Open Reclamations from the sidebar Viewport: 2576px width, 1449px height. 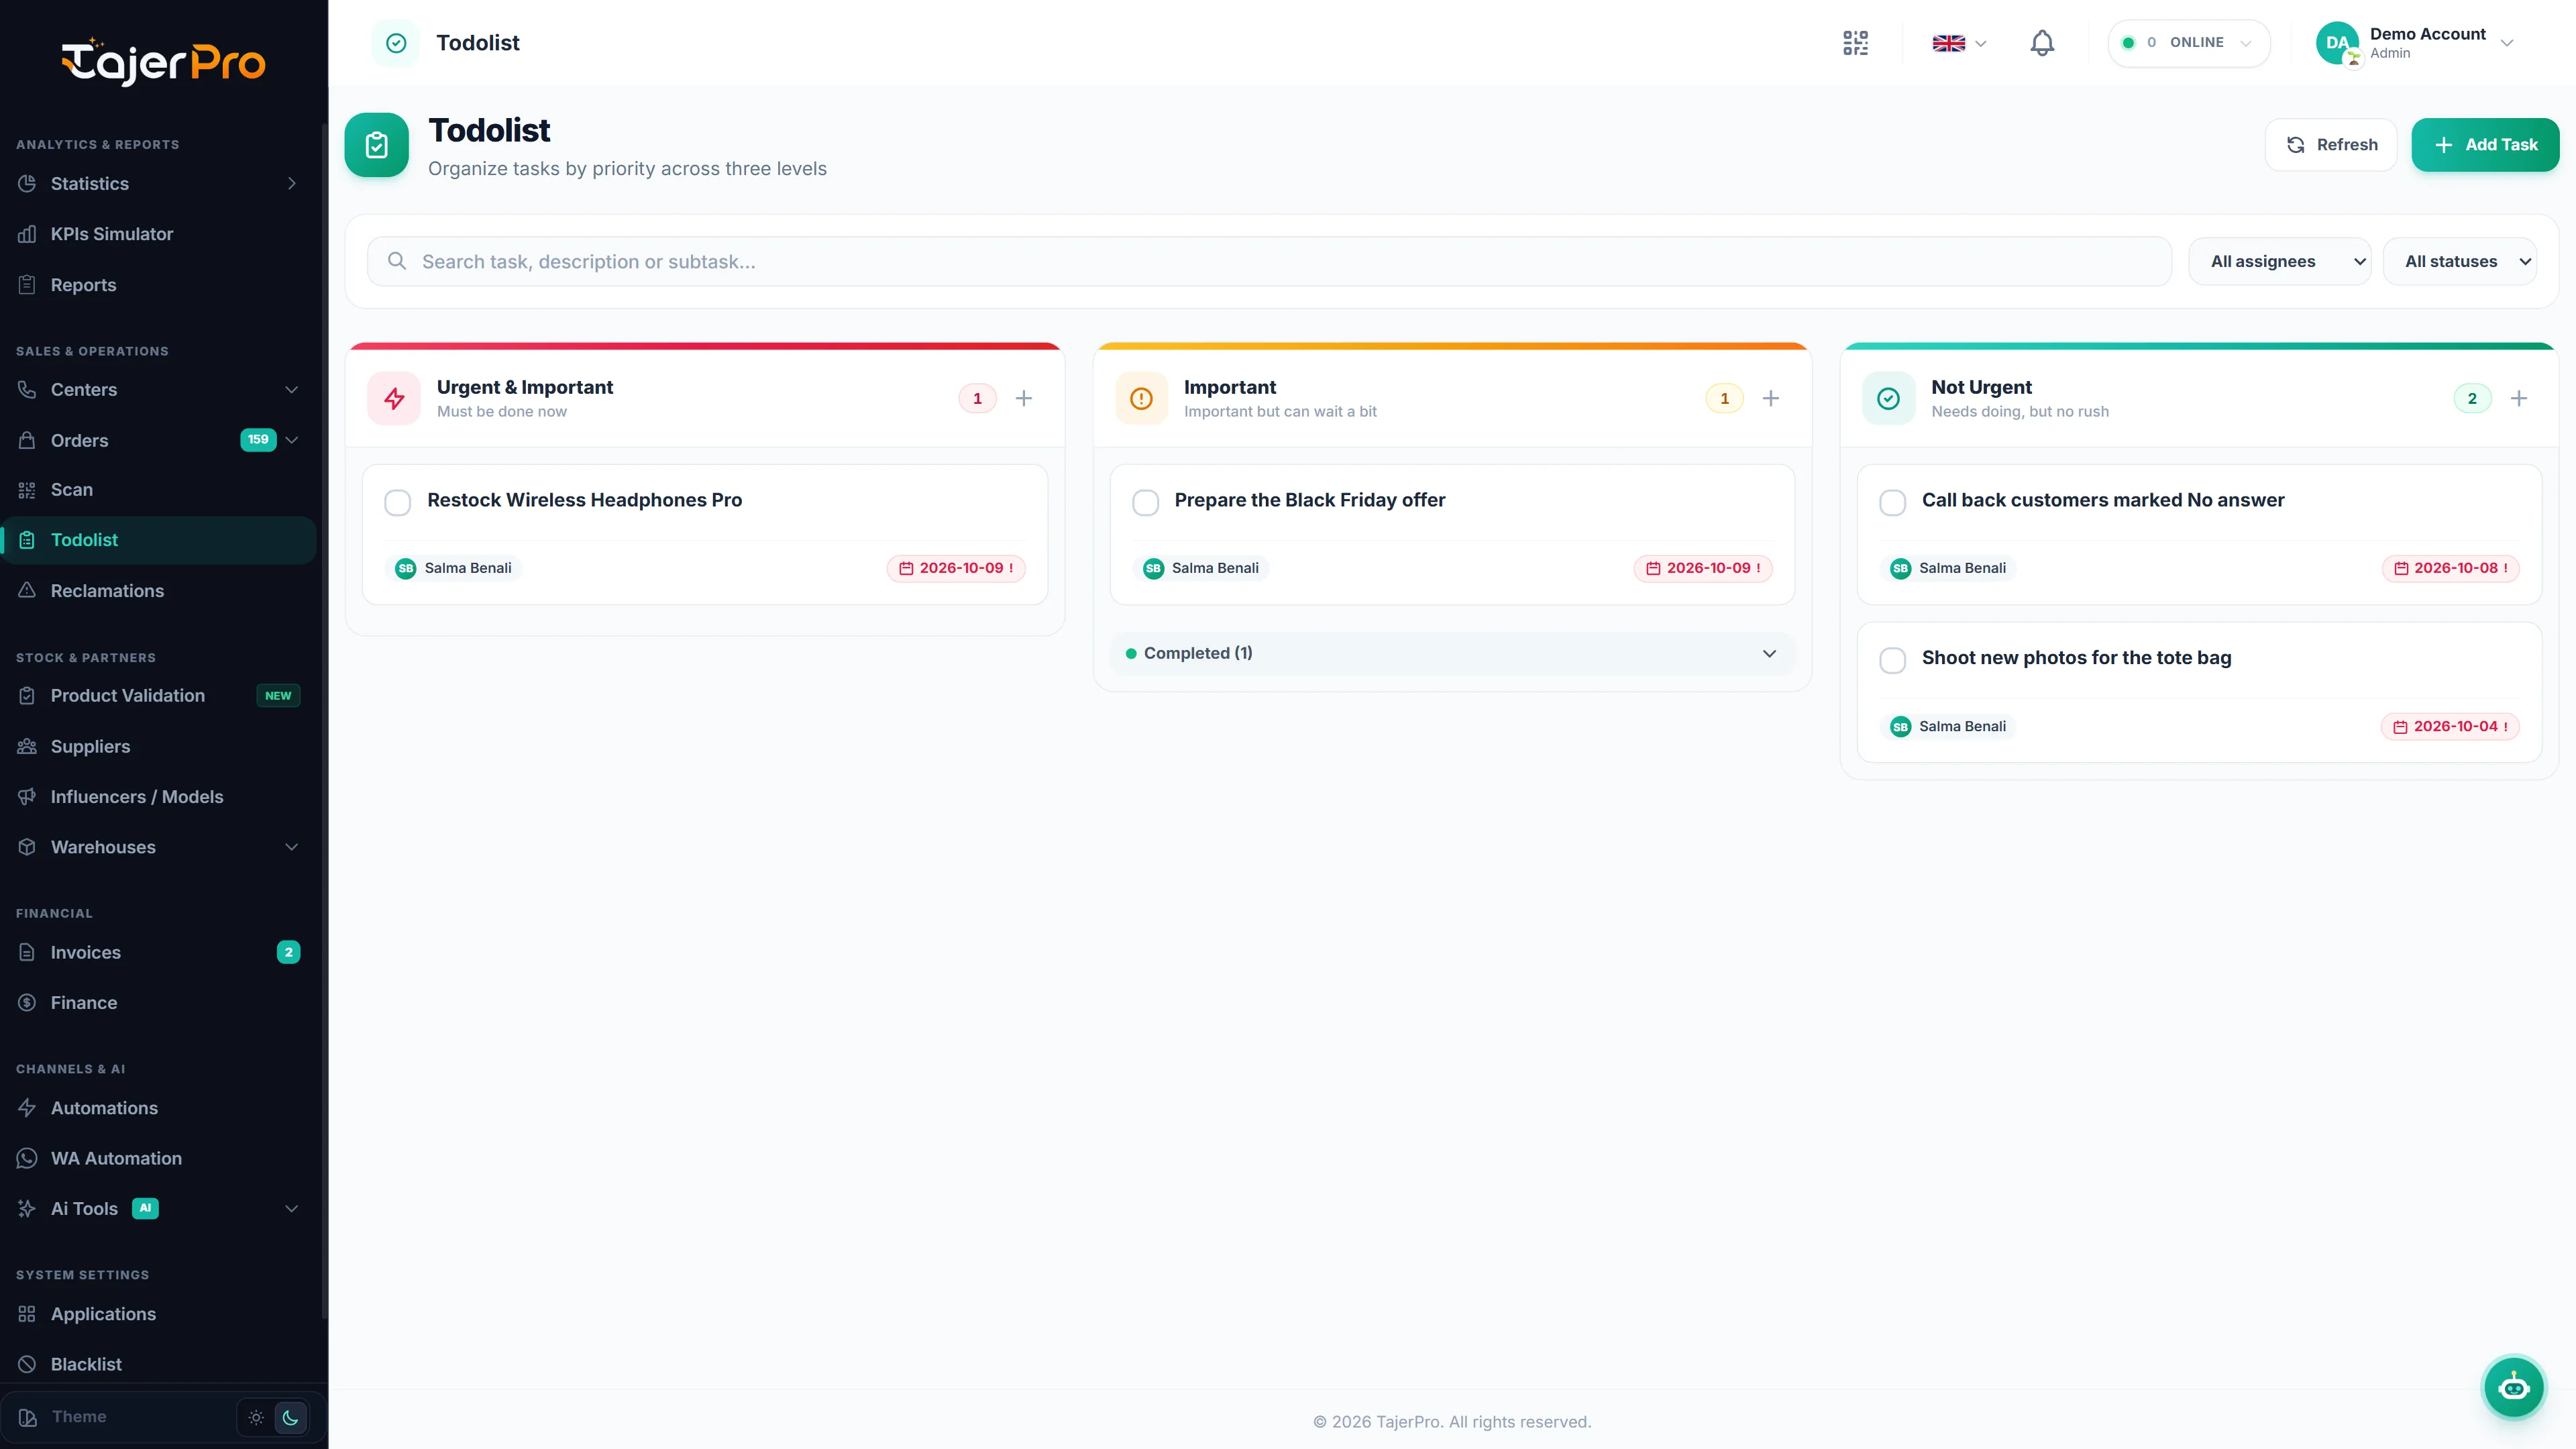pos(159,591)
